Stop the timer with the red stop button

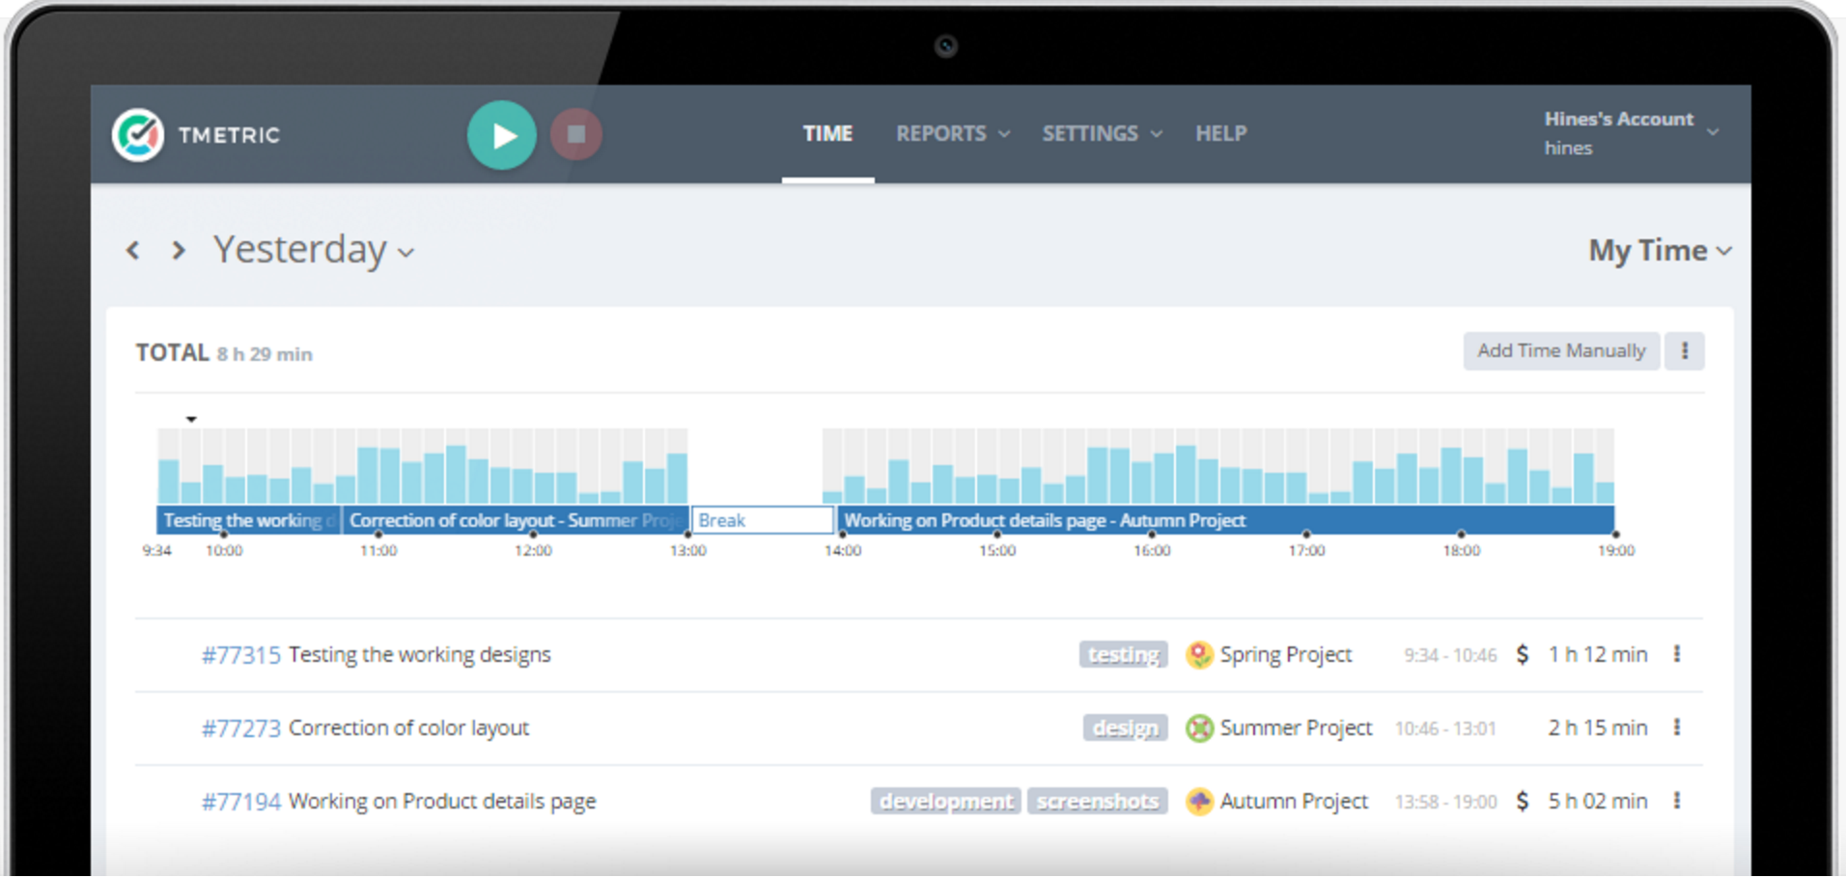tap(576, 134)
